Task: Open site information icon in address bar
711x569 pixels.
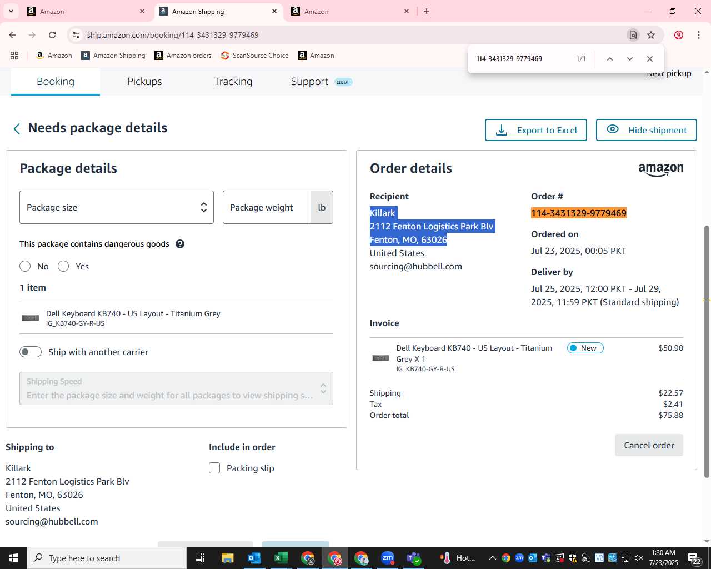Action: coord(76,35)
